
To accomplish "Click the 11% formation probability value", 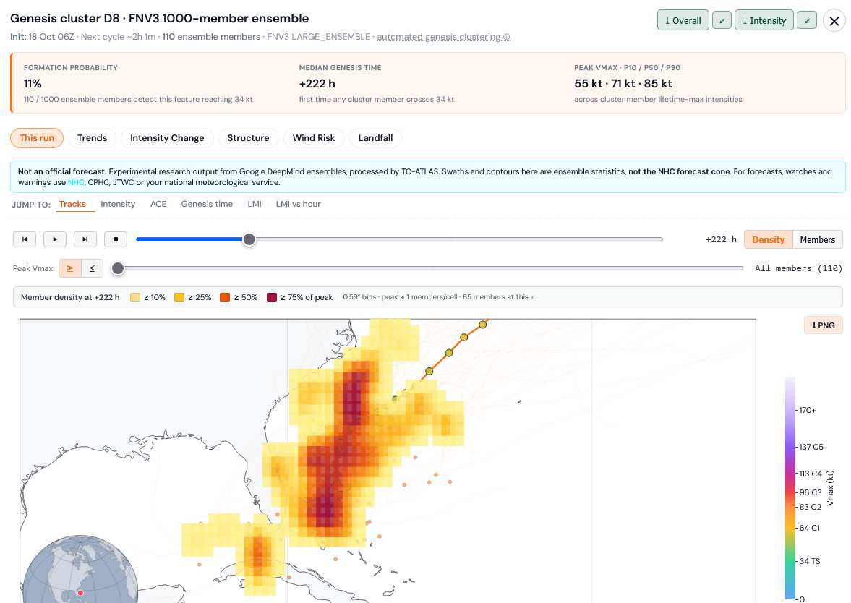I will coord(33,84).
